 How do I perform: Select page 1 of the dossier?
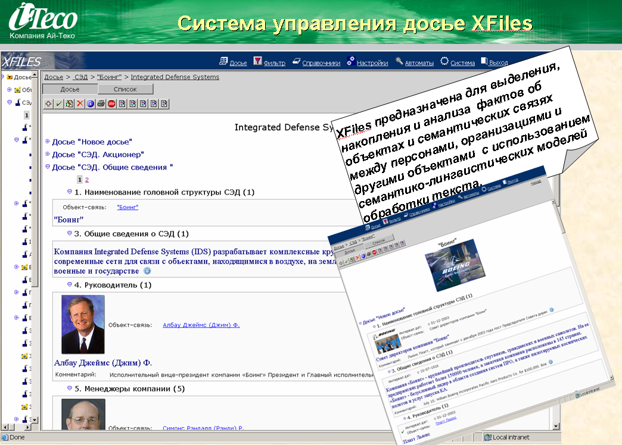[80, 180]
